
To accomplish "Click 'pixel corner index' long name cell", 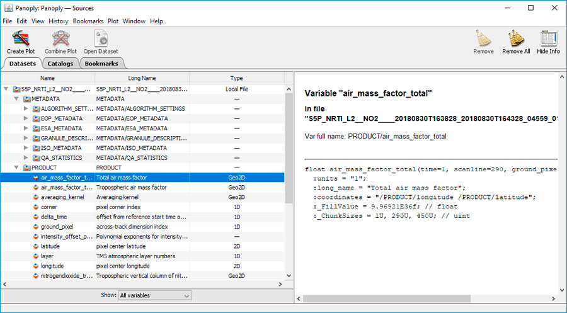I will [x=118, y=207].
